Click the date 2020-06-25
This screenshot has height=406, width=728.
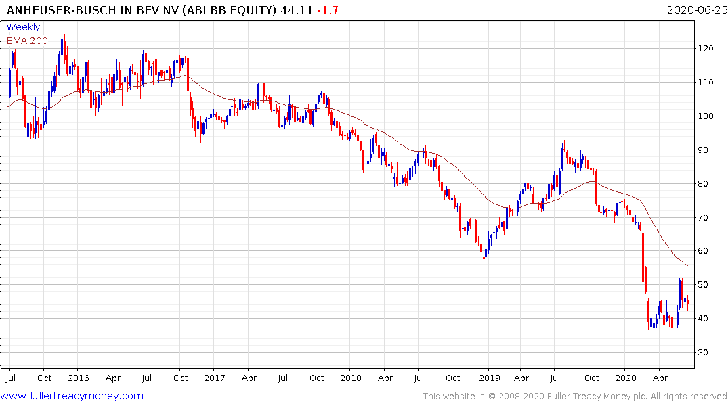coord(697,10)
